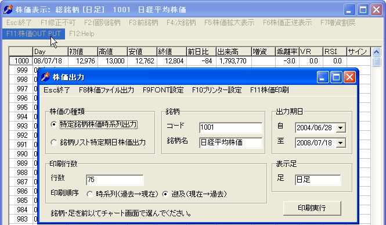Click high price cell 13,000

[113, 61]
